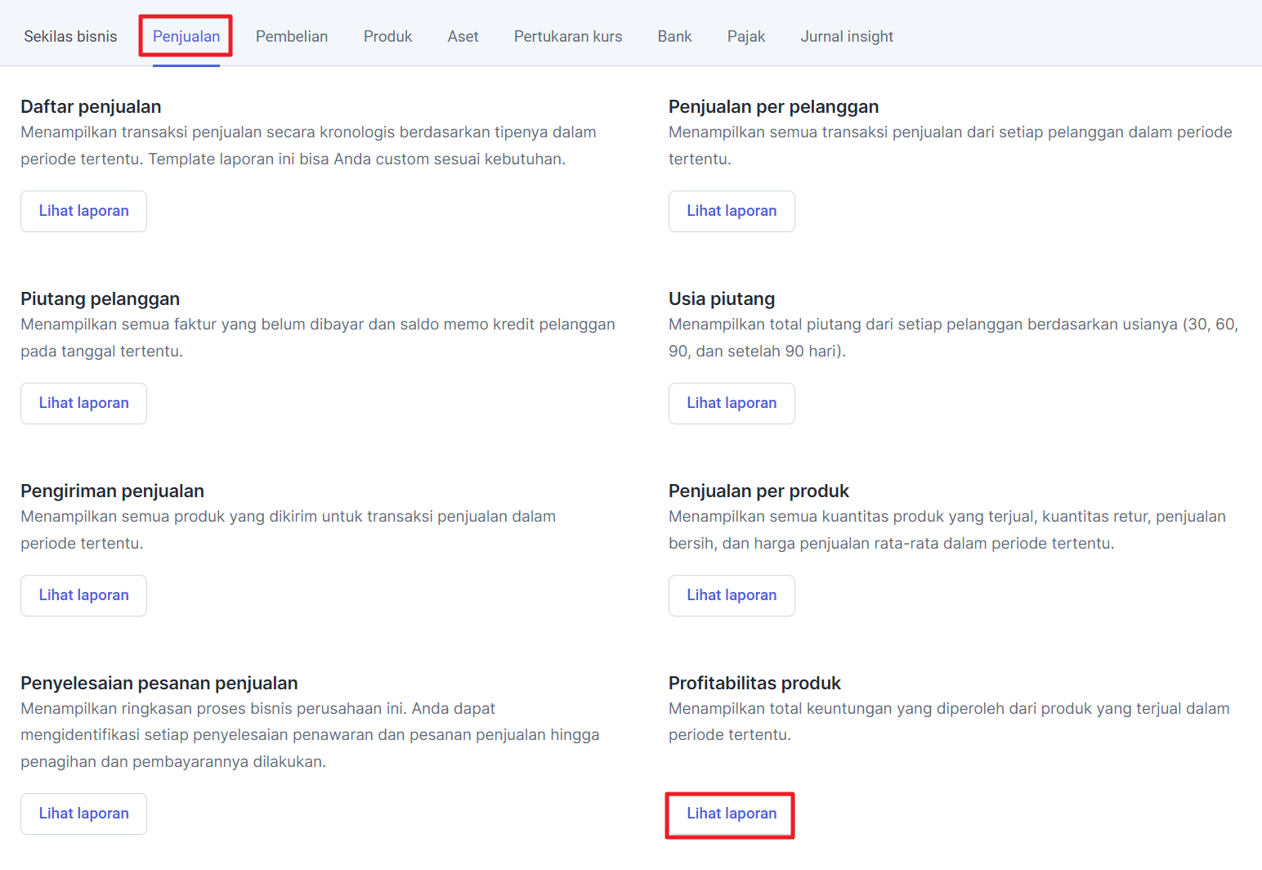View the Pengiriman penjualan report
The width and height of the screenshot is (1262, 870).
(x=84, y=595)
